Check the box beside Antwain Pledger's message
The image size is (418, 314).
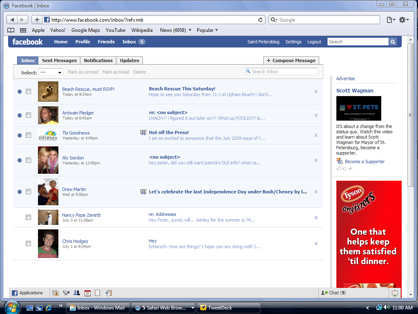pos(28,115)
